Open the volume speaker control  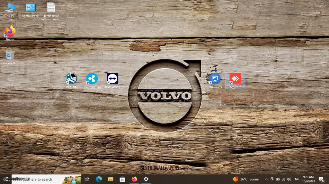tap(289, 179)
